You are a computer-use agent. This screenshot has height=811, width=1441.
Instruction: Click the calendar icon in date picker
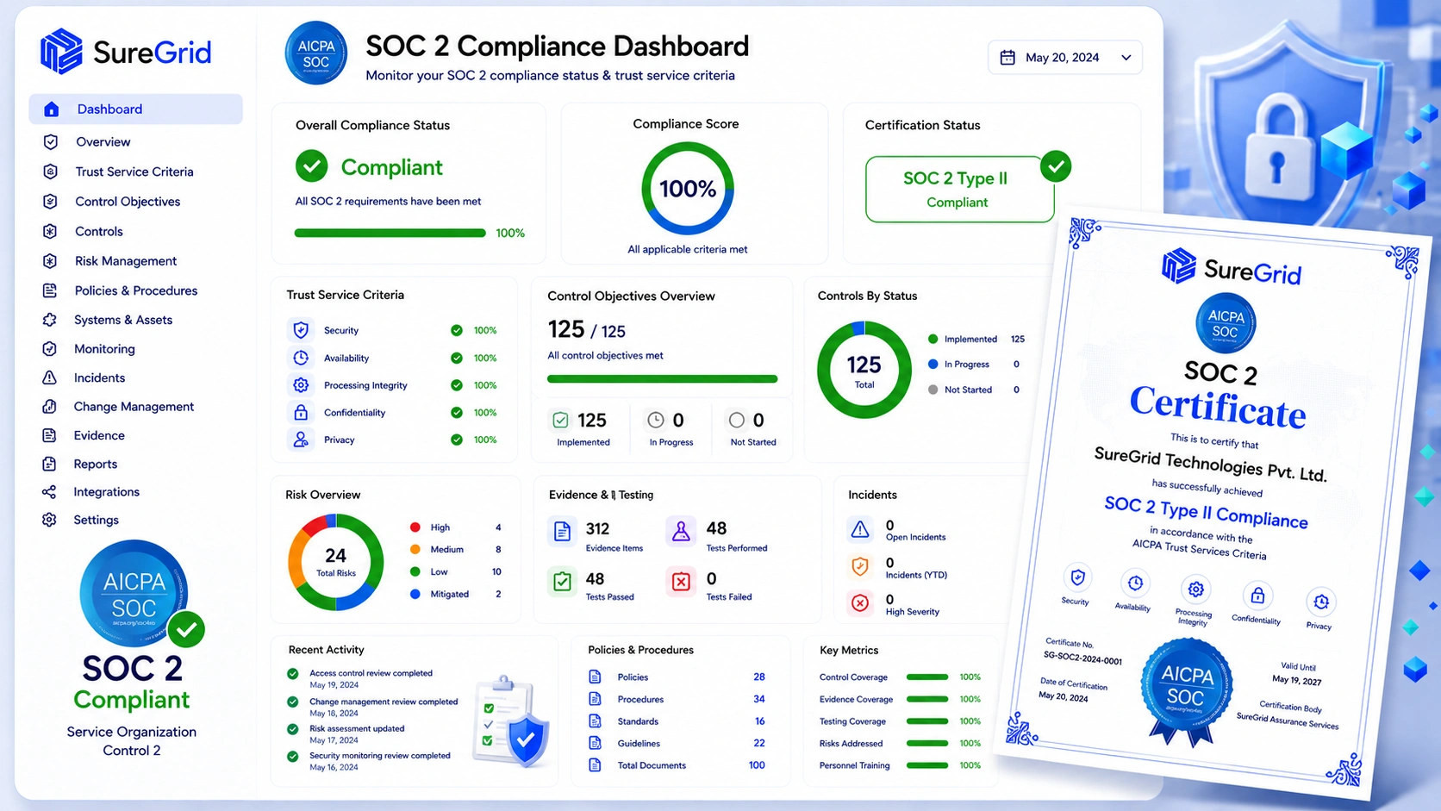[1007, 58]
